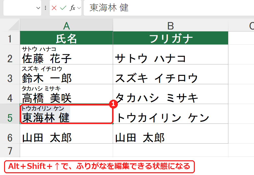Viewport: 254px width, 175px height.
Task: Select row 6 header
Action: coord(10,134)
